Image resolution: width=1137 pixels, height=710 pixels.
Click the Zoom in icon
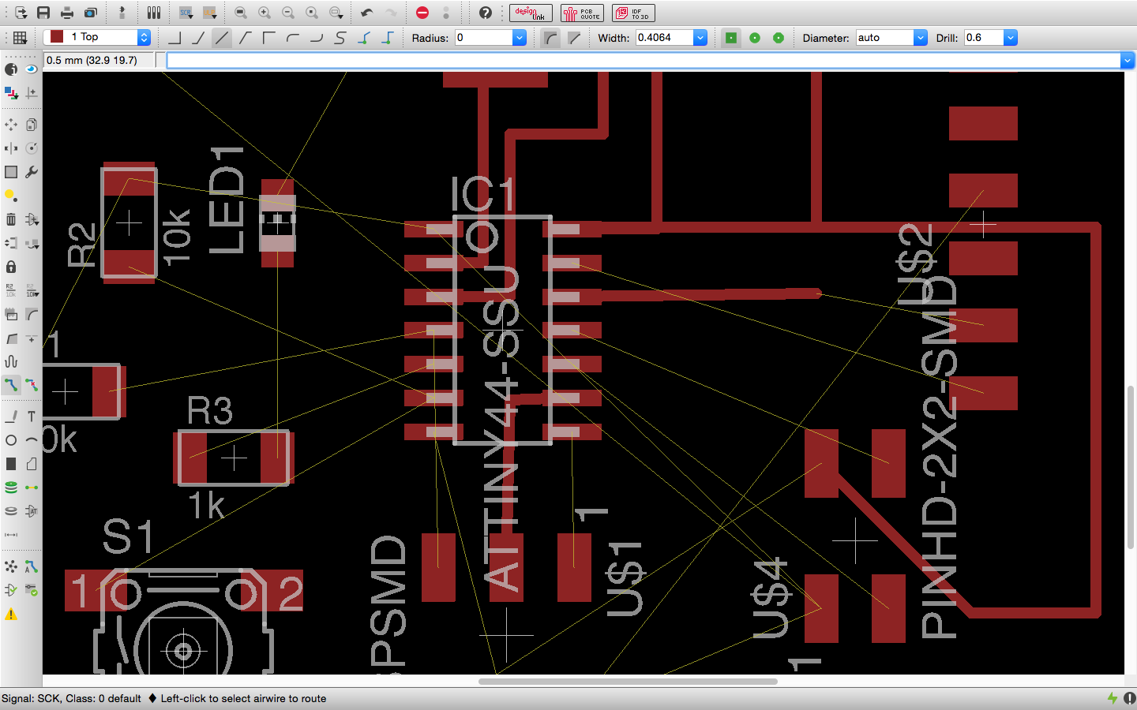tap(265, 13)
